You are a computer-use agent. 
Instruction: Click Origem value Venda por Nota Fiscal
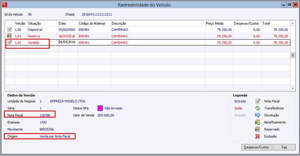pos(55,137)
